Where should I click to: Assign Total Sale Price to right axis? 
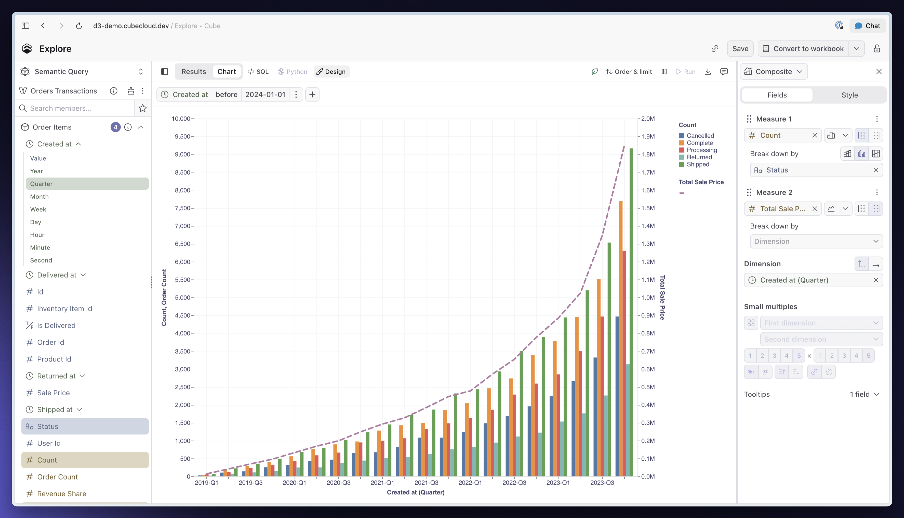[876, 209]
